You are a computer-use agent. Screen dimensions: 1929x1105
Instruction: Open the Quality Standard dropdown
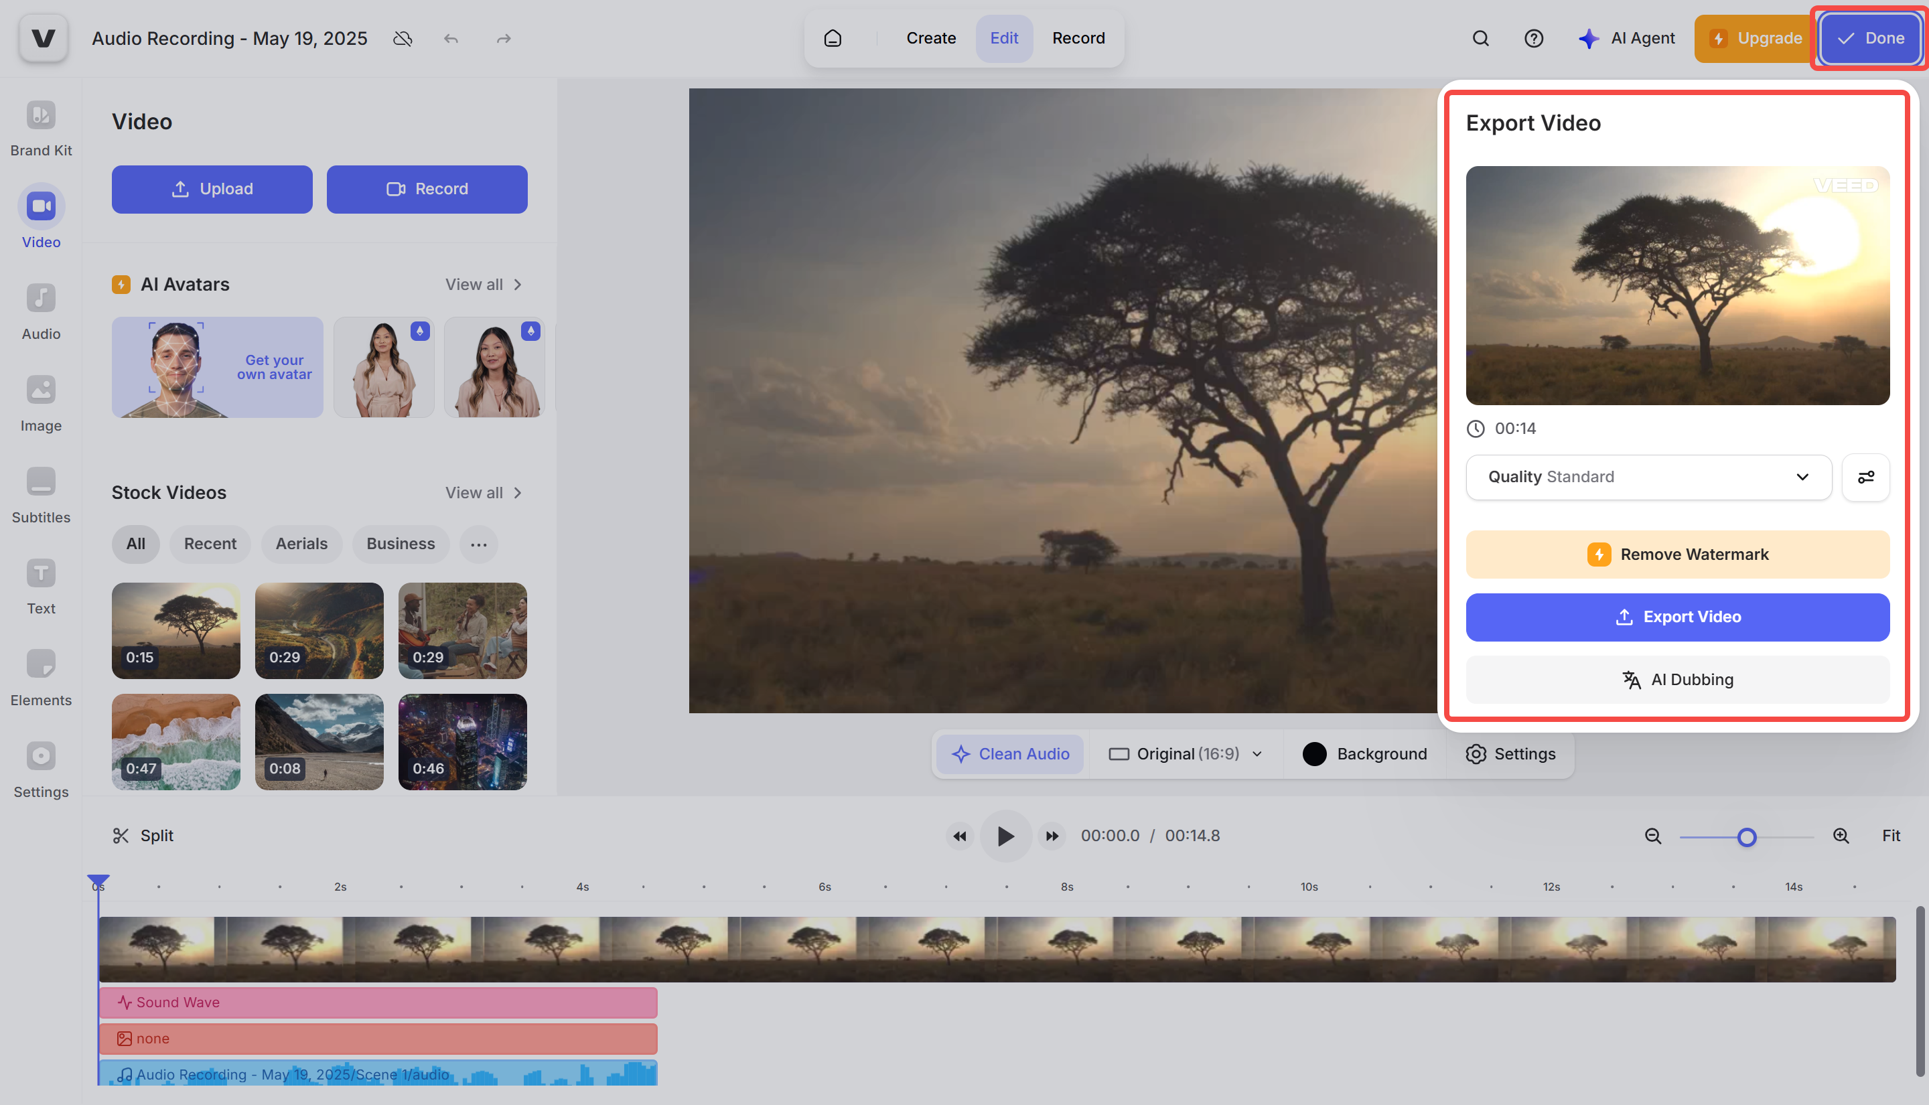point(1648,477)
